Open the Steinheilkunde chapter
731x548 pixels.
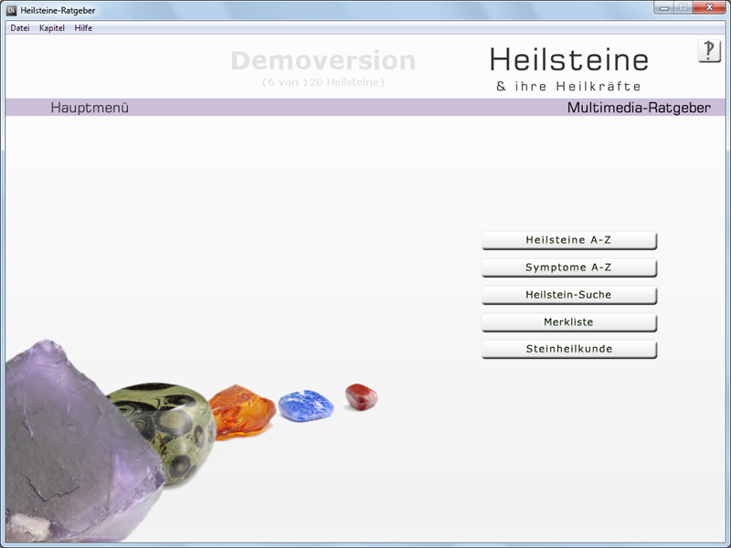click(568, 349)
